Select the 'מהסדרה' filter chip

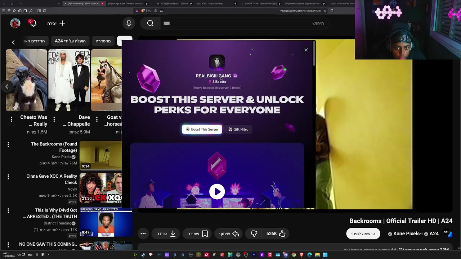[x=103, y=41]
